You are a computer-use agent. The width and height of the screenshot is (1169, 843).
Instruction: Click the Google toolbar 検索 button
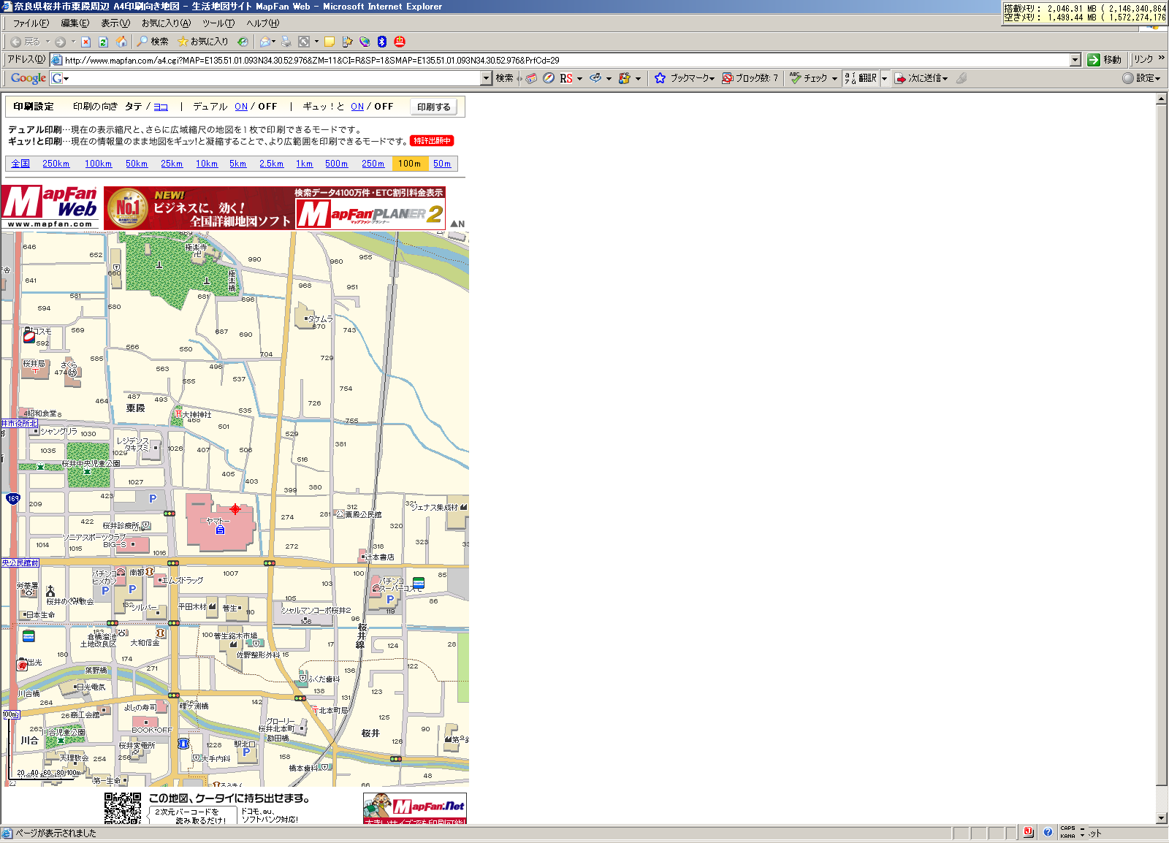504,78
